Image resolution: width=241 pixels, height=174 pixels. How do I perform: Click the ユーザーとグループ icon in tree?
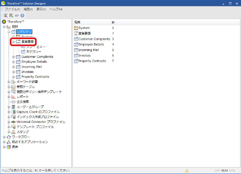point(14,107)
